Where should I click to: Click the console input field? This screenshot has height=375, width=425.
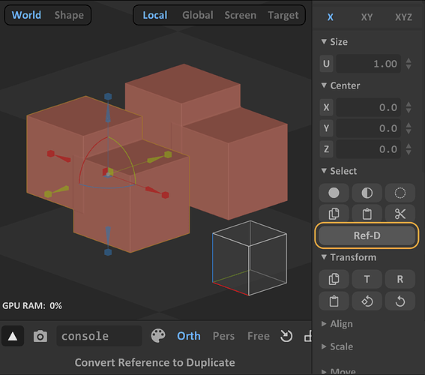coord(99,336)
